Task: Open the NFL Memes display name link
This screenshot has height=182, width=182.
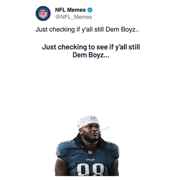Action: pos(70,10)
